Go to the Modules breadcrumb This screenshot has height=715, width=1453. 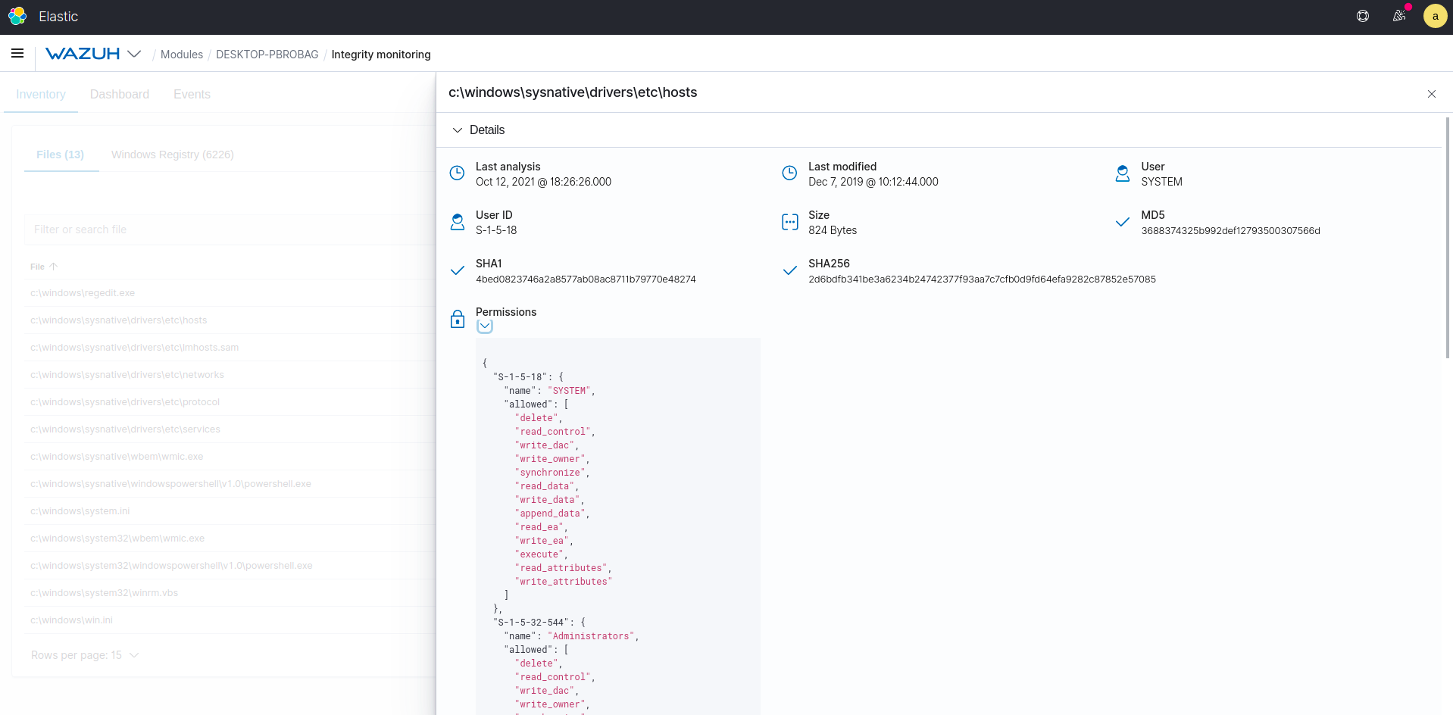click(x=182, y=55)
